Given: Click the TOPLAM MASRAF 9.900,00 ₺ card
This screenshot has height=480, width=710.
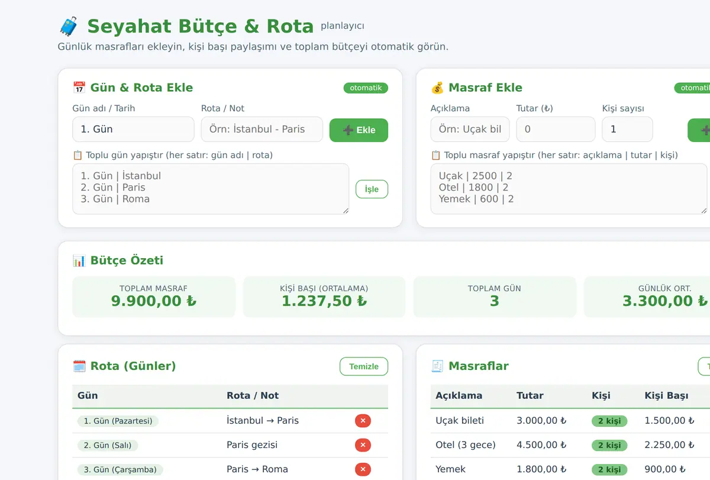Looking at the screenshot, I should 154,297.
